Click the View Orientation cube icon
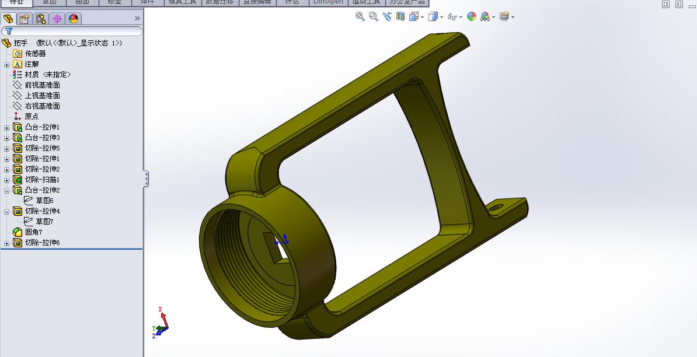Image resolution: width=697 pixels, height=357 pixels. click(413, 16)
